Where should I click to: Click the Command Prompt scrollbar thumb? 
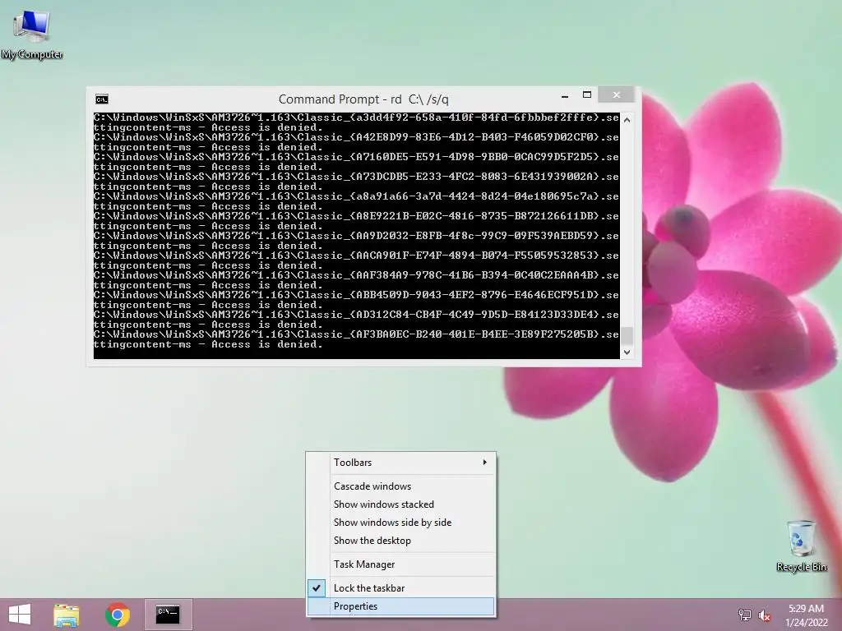627,335
